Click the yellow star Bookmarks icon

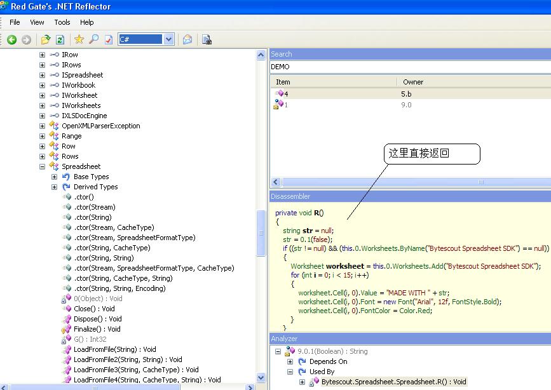click(x=79, y=39)
